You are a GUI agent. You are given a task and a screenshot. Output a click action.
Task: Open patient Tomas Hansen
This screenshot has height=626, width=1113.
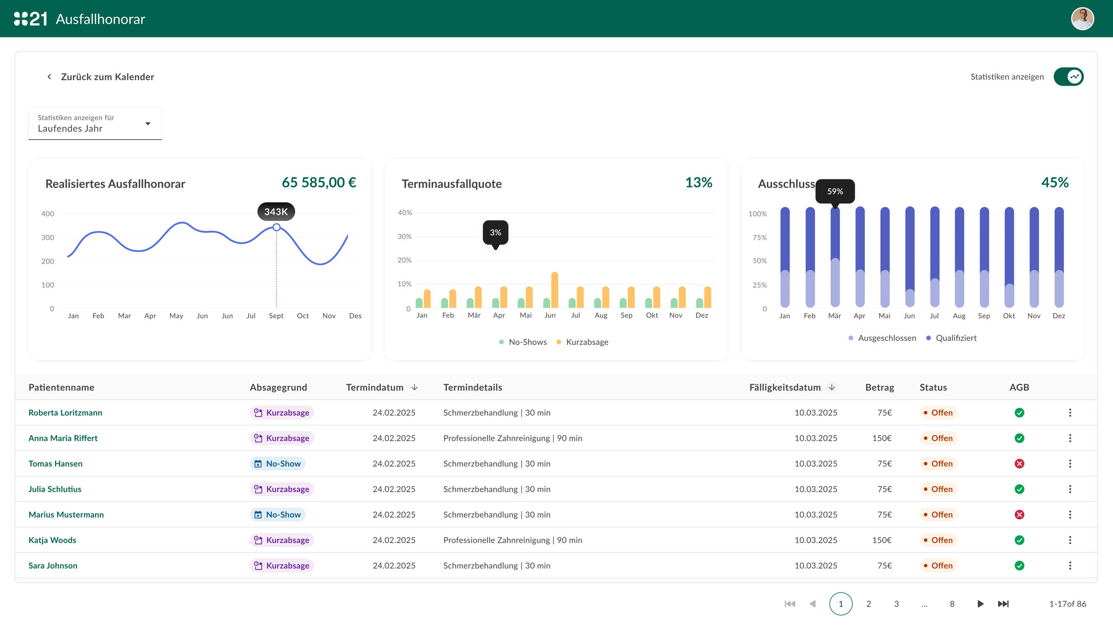tap(56, 464)
